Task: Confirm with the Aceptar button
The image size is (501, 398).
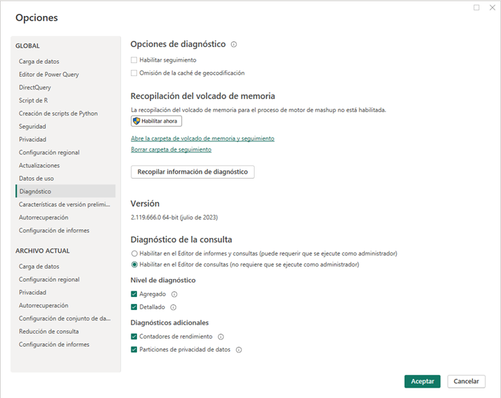Action: click(422, 381)
